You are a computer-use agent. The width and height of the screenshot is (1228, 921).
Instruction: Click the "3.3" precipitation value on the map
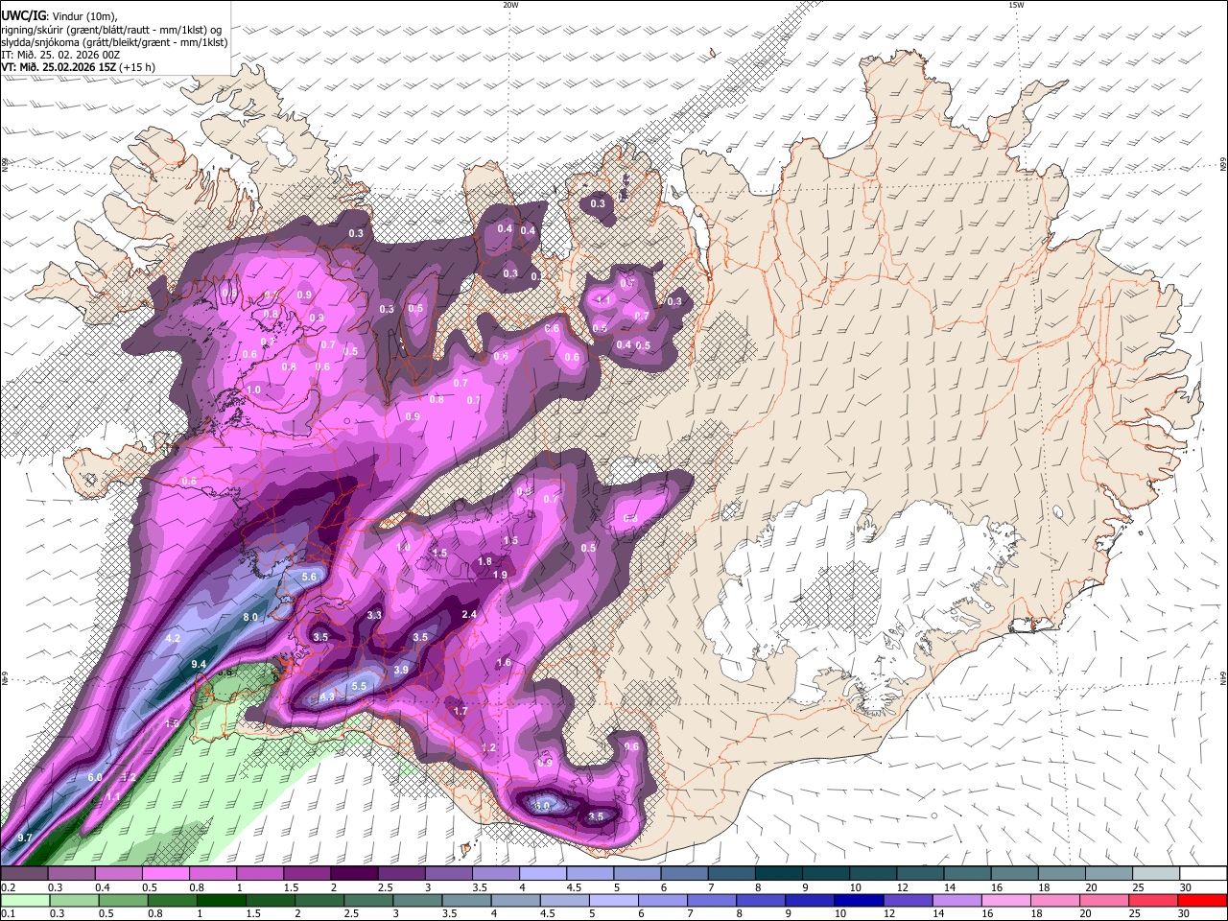374,615
